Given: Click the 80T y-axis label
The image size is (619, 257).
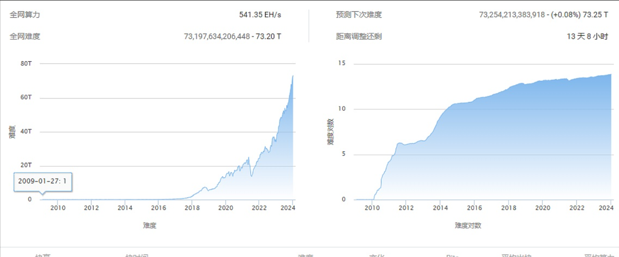Looking at the screenshot, I should [x=26, y=64].
